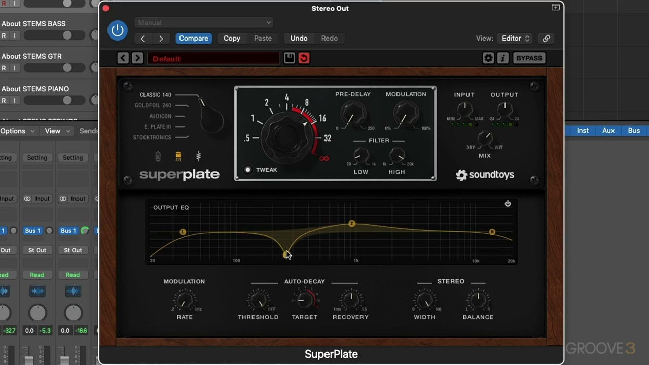649x365 pixels.
Task: Open automation Read menu on -5.3 strip
Action: [x=37, y=275]
